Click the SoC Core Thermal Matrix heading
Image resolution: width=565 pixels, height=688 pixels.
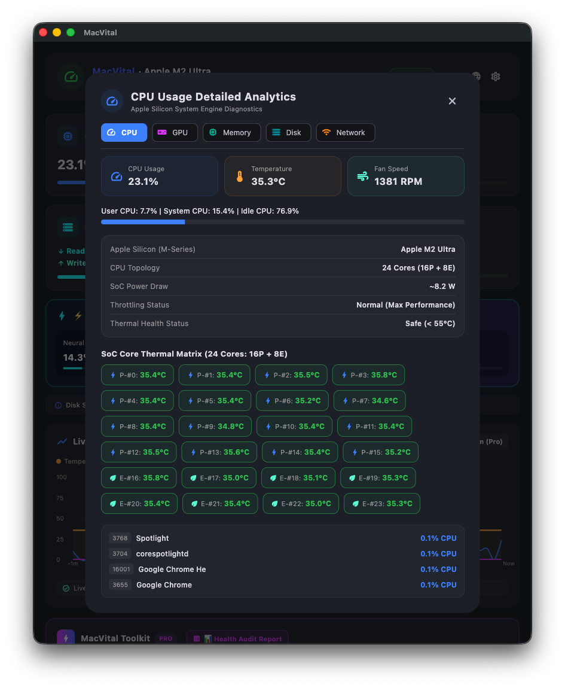194,354
